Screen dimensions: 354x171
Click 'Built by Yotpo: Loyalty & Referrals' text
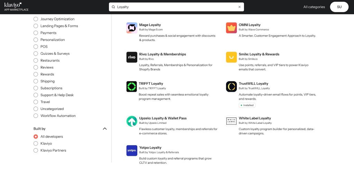159,152
